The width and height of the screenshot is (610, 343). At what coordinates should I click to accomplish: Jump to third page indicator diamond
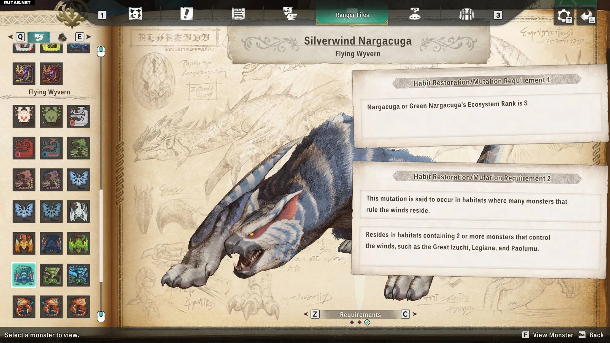click(367, 322)
